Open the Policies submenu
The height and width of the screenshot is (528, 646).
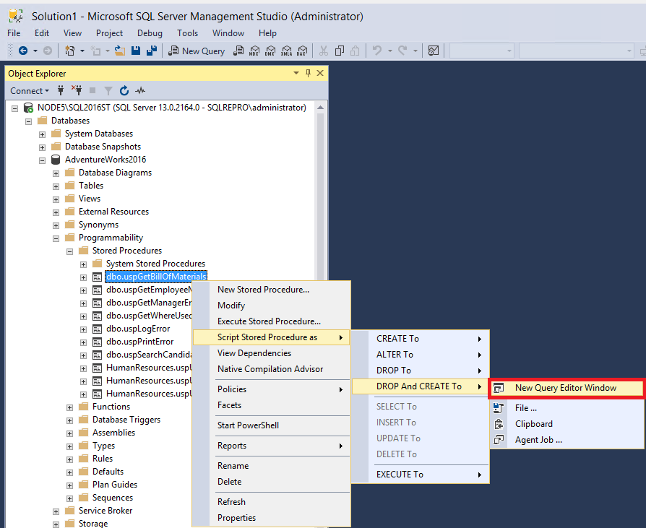[272, 389]
